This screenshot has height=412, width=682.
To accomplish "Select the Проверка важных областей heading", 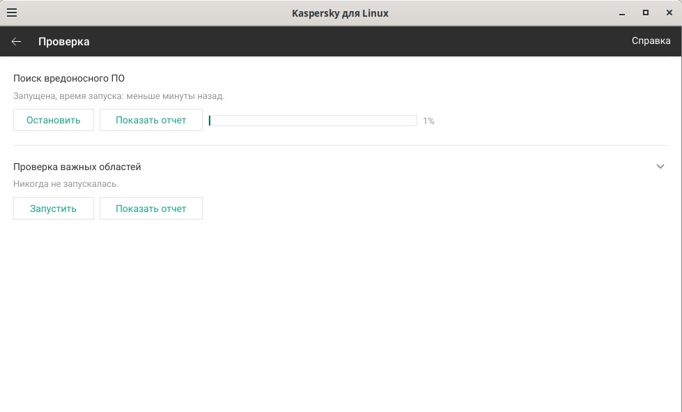I will pyautogui.click(x=77, y=167).
